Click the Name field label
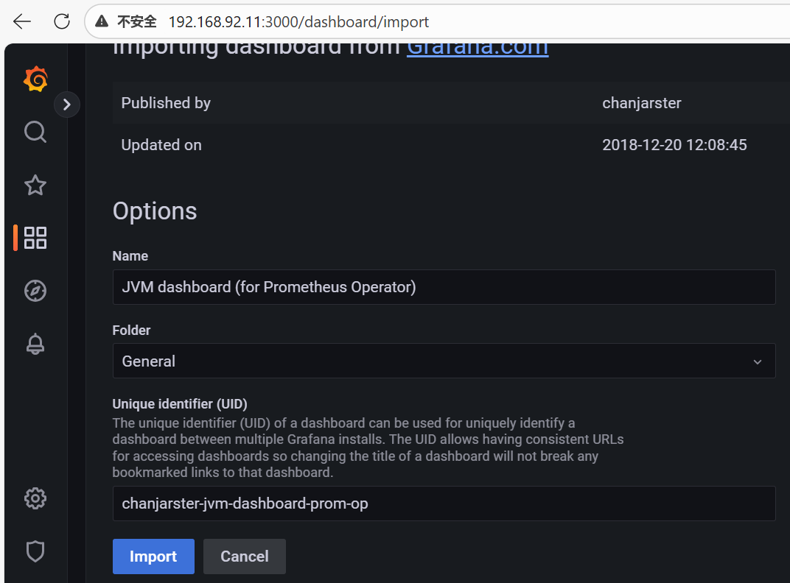Image resolution: width=790 pixels, height=583 pixels. pos(130,255)
